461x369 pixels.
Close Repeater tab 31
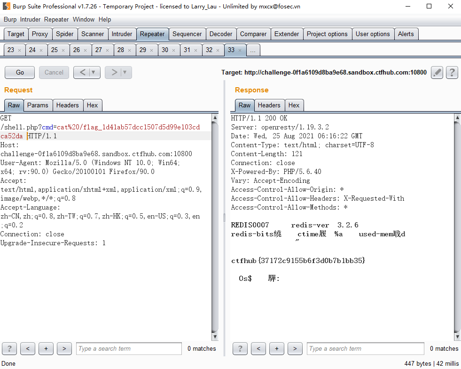click(x=195, y=51)
